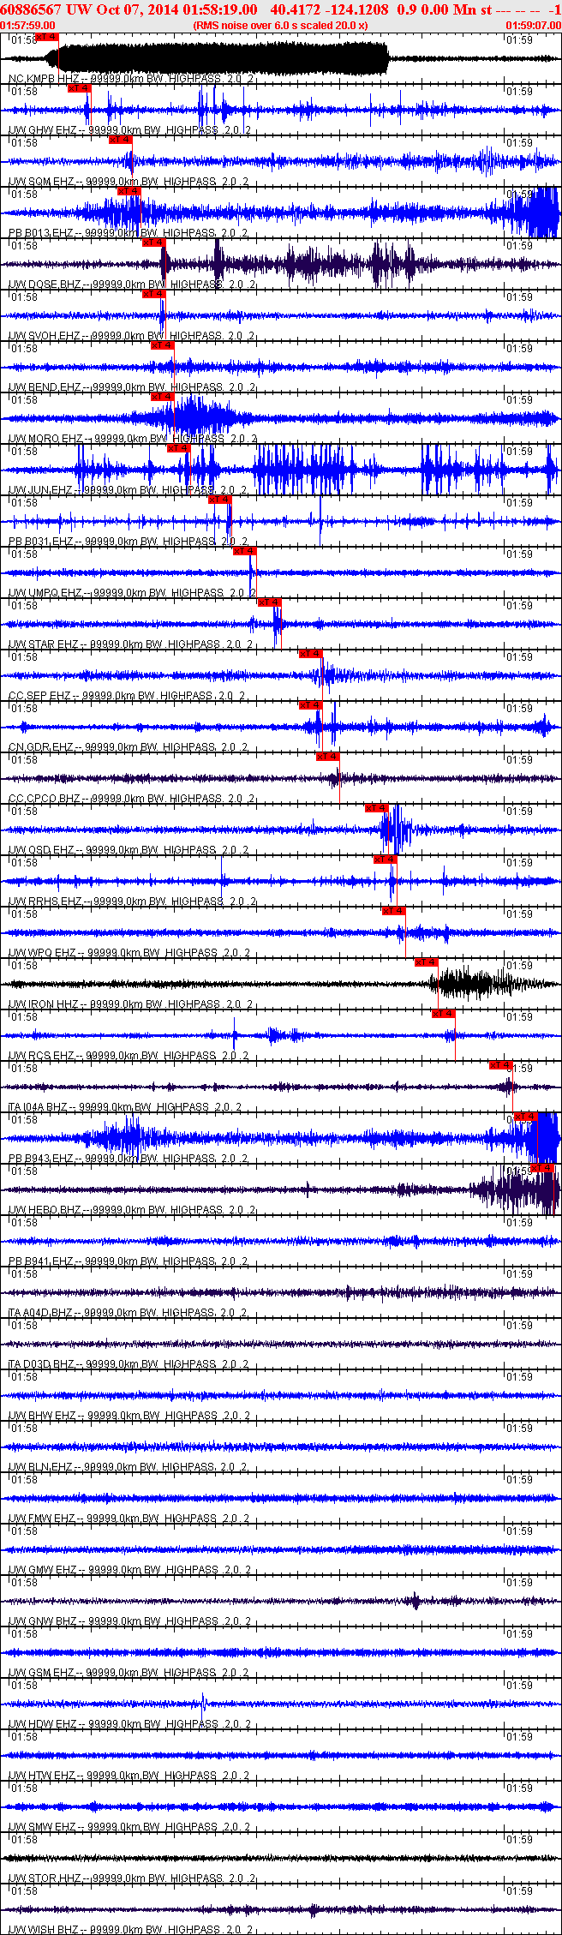Click the 'PB B031 EHZ' station label
The width and height of the screenshot is (562, 1935).
click(x=40, y=542)
